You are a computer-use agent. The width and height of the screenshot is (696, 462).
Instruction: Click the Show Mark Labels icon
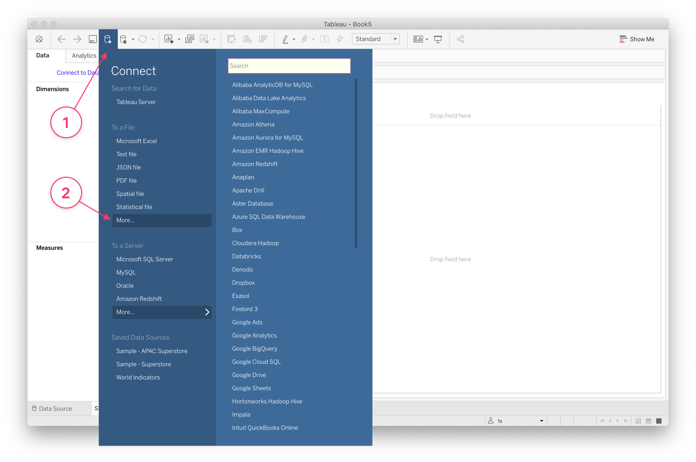[x=324, y=39]
